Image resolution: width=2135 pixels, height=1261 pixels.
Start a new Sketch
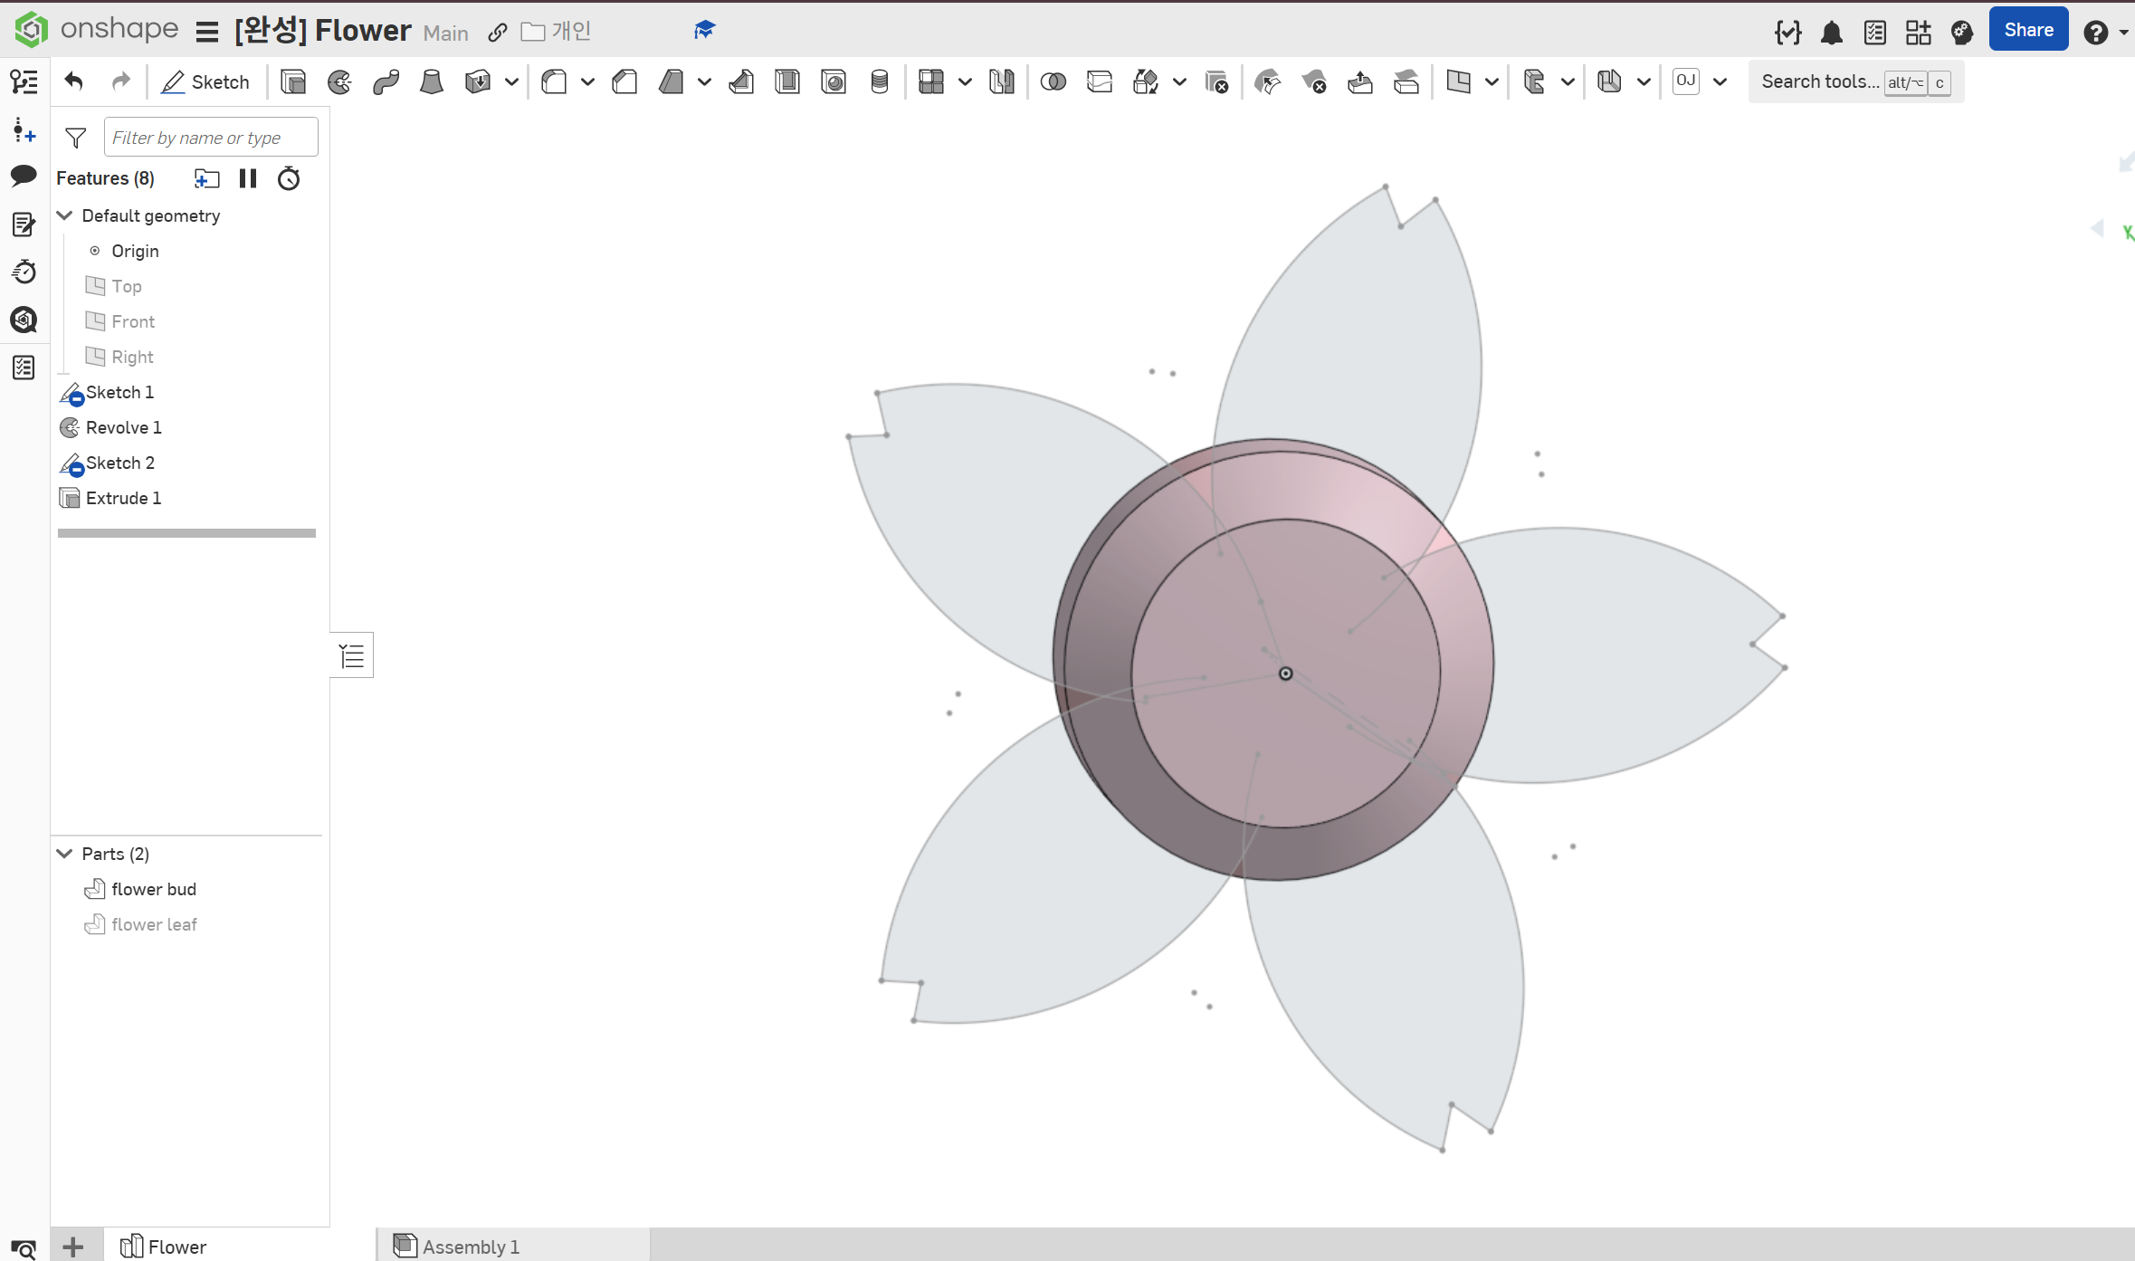pyautogui.click(x=205, y=82)
